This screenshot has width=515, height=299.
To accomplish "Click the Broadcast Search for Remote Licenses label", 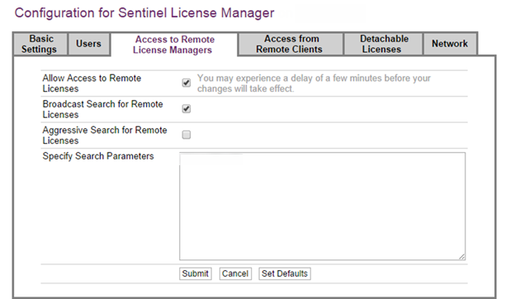I will click(102, 109).
